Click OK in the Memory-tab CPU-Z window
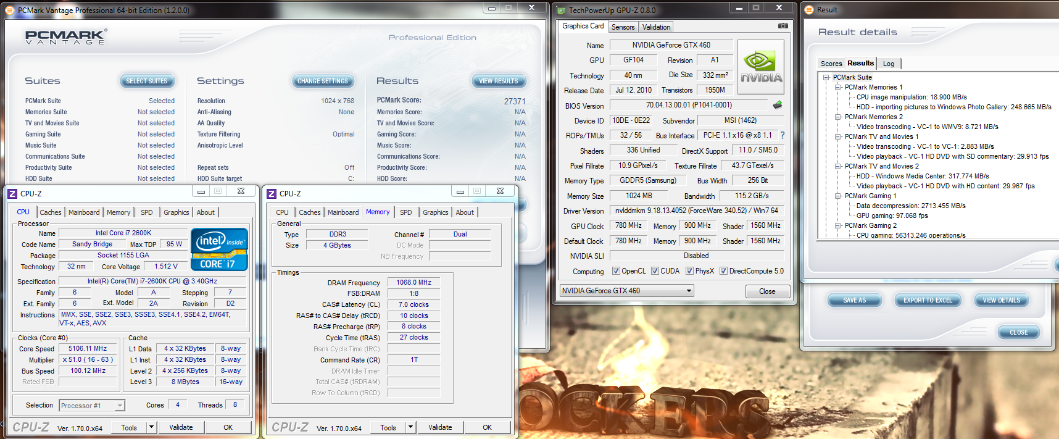This screenshot has width=1059, height=439. tap(487, 427)
